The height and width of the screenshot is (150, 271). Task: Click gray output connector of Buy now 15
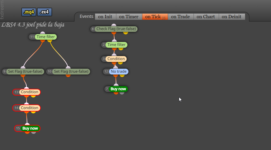point(34,132)
